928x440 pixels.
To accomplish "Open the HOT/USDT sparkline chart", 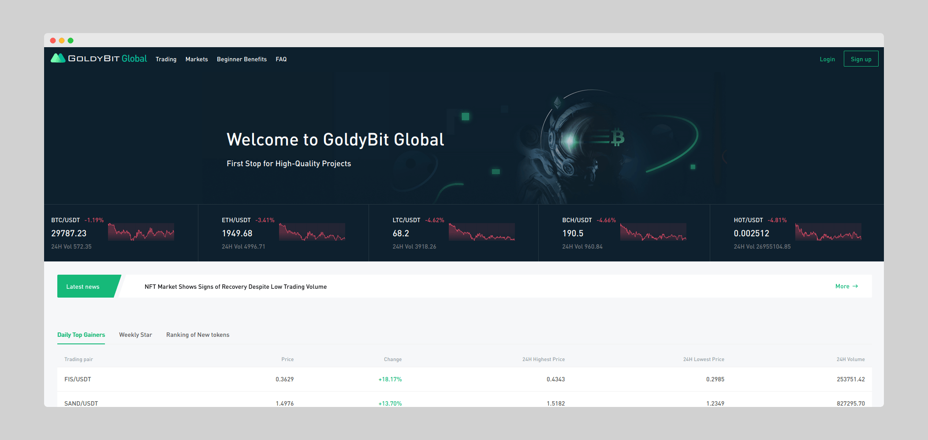I will pos(828,232).
